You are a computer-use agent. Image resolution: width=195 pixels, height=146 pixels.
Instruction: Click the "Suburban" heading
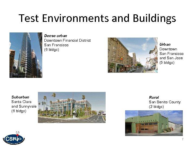[x=20, y=97]
